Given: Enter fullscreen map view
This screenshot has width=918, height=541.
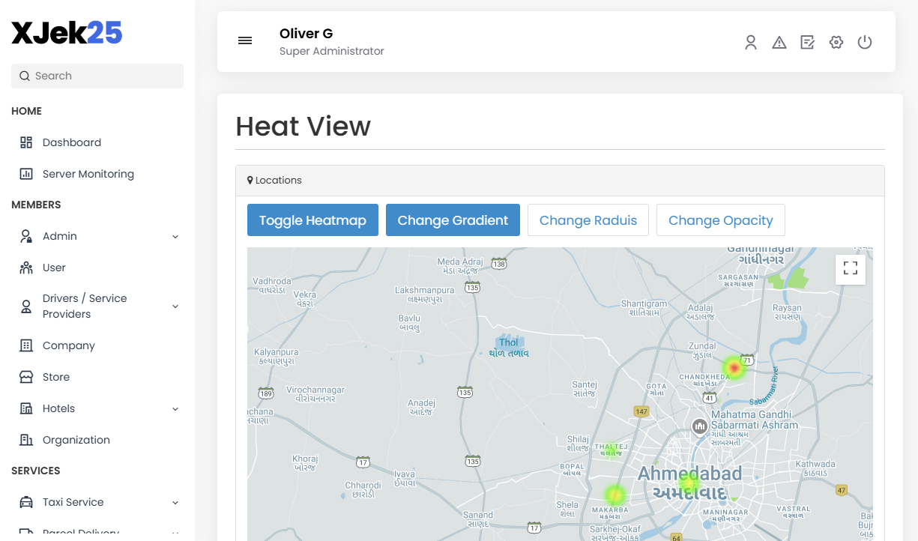Looking at the screenshot, I should (x=851, y=269).
